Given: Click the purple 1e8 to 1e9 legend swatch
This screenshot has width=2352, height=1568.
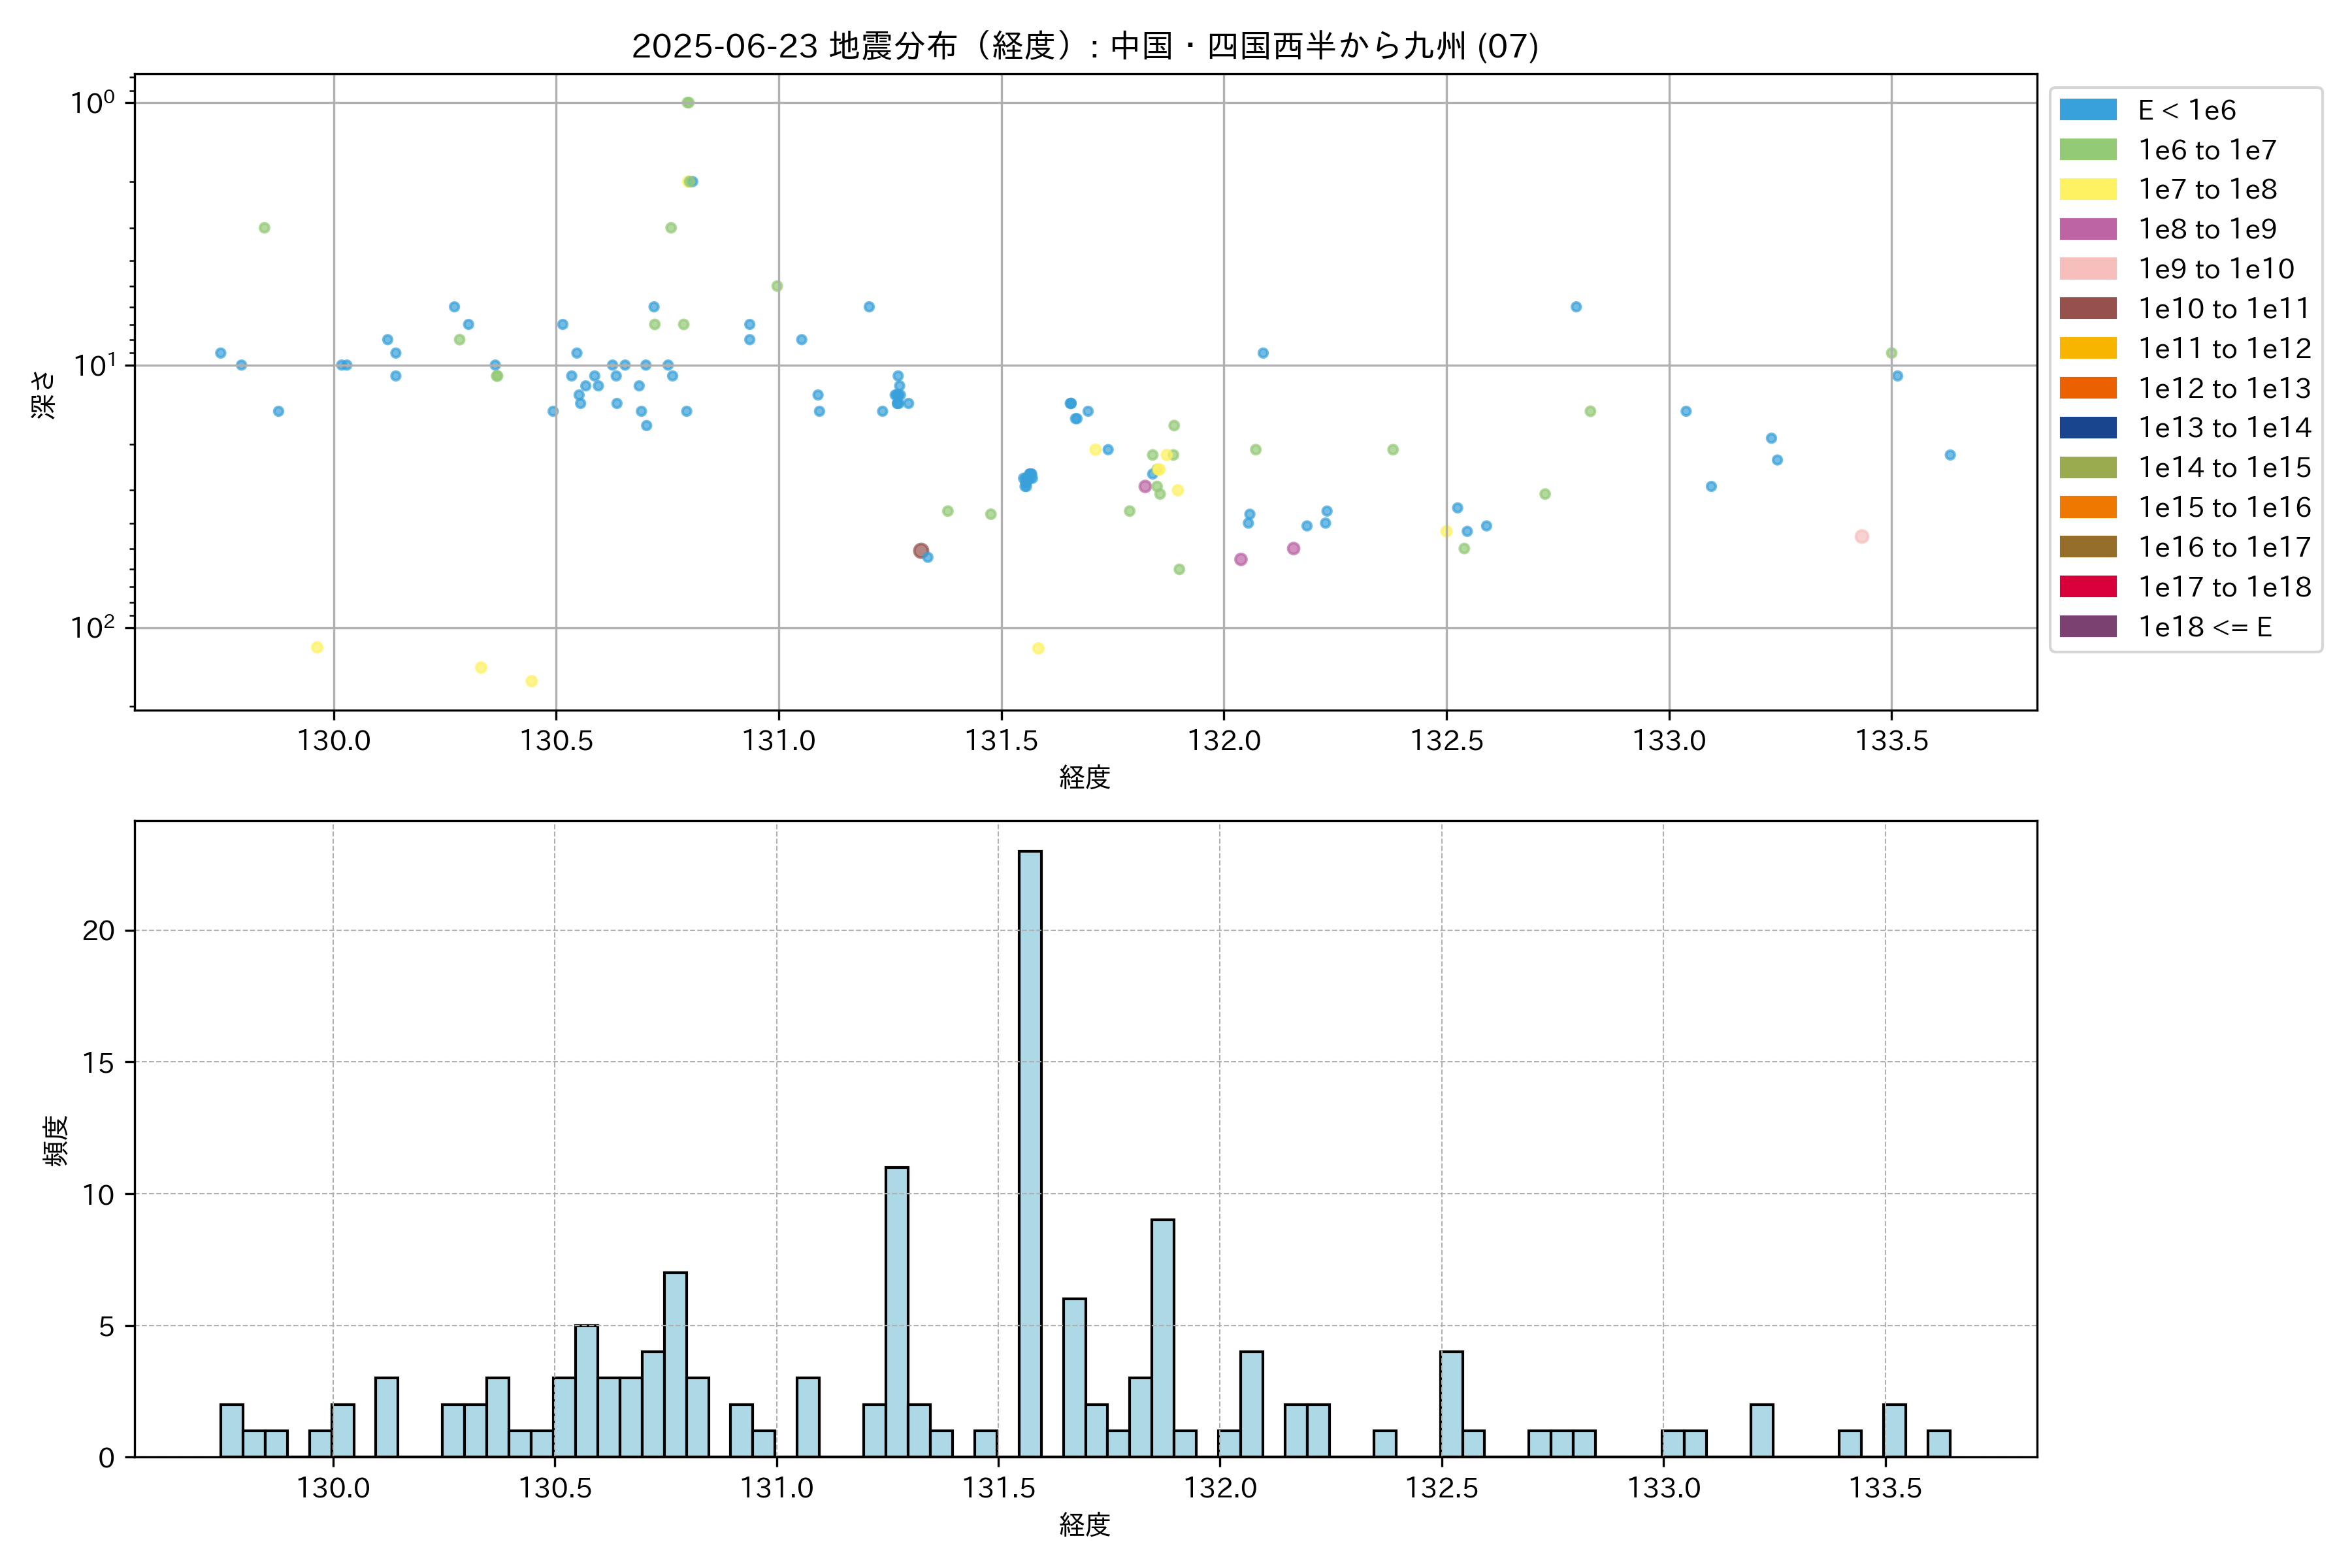Looking at the screenshot, I should click(x=2087, y=229).
